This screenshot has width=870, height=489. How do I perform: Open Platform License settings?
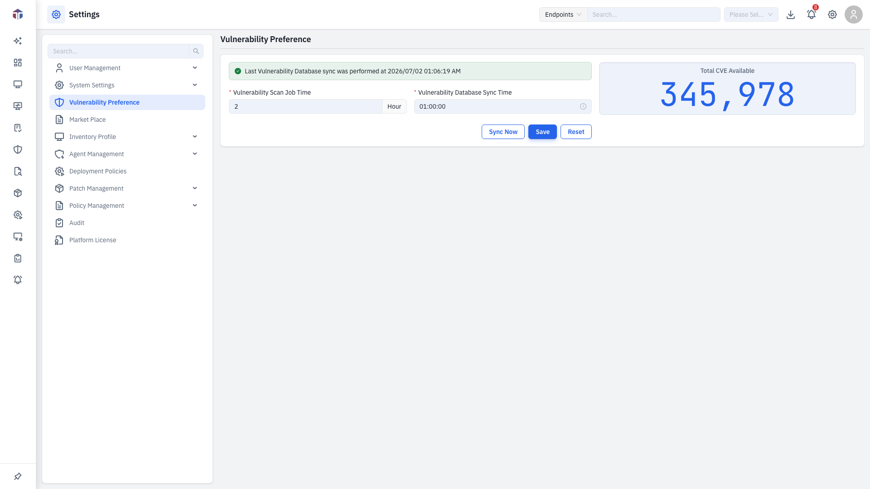[x=127, y=240]
